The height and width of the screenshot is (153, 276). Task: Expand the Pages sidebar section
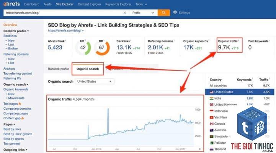(9, 124)
